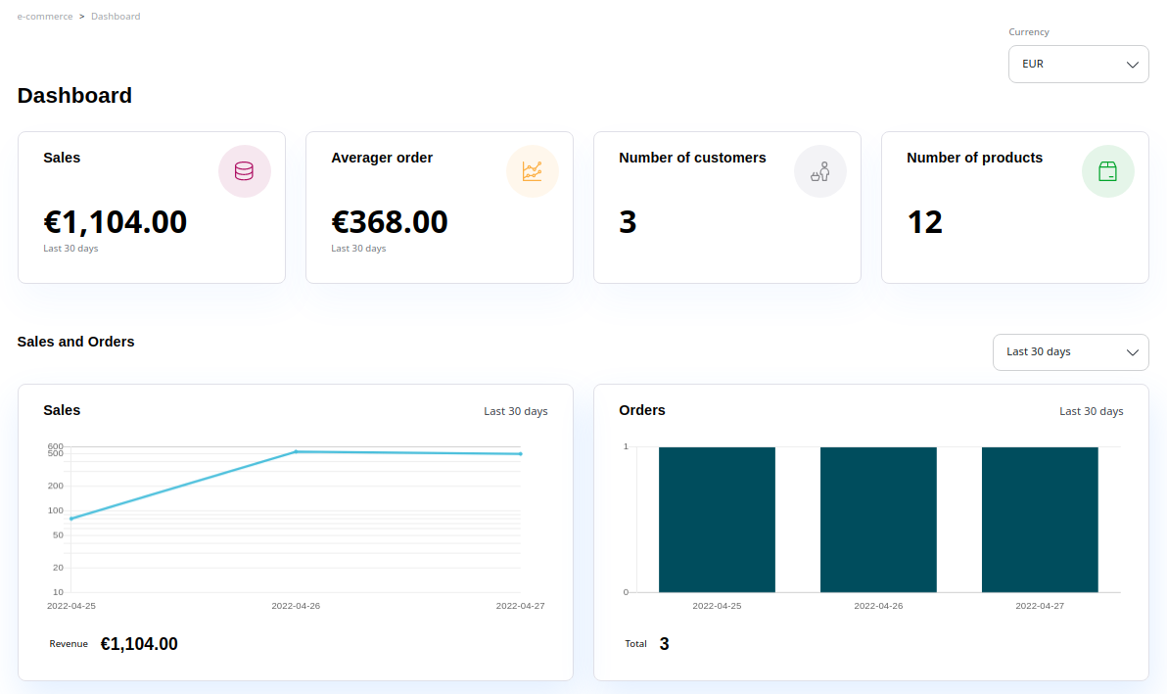Click the 2022-04-25 bar in Orders chart
1167x694 pixels.
tap(717, 519)
